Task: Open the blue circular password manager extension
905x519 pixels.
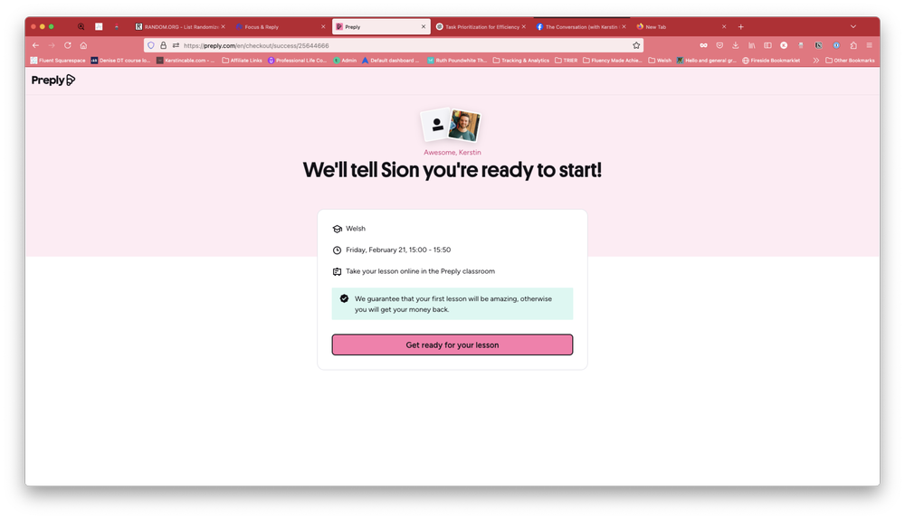Action: (x=836, y=45)
